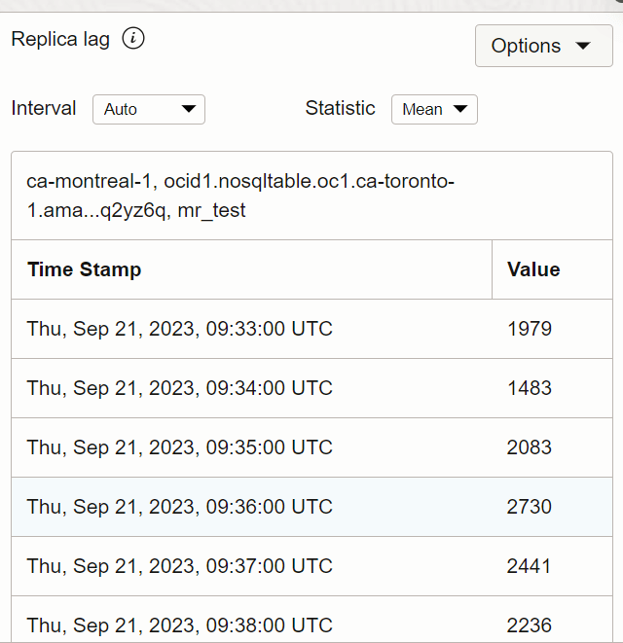623x643 pixels.
Task: Select the 09:35:00 UTC timestamp row
Action: coord(180,447)
